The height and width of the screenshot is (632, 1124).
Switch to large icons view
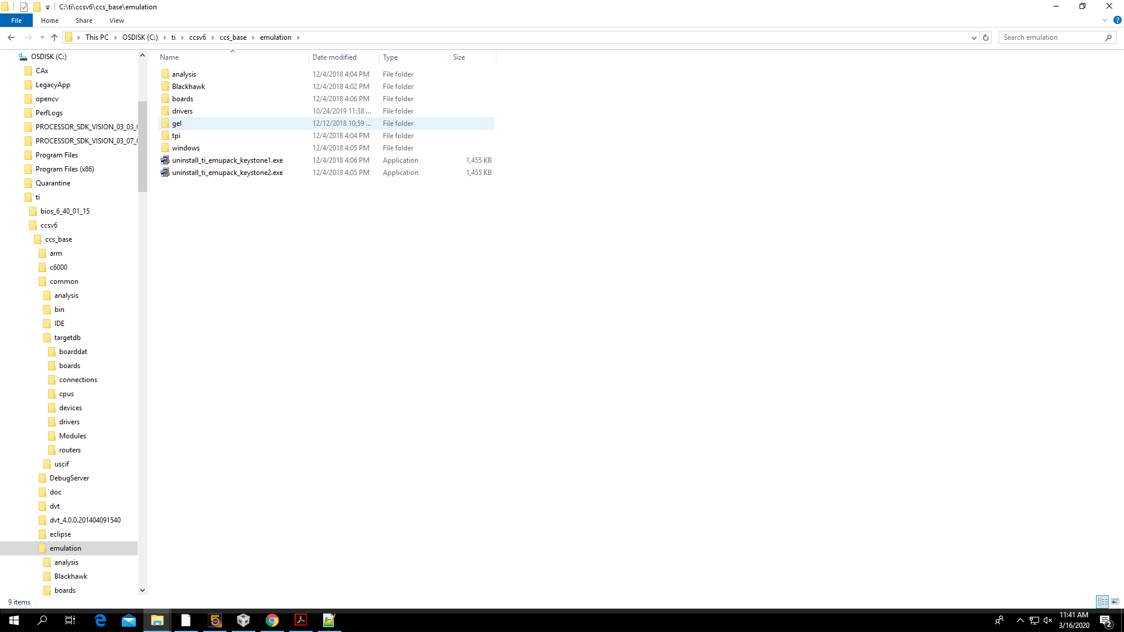tap(1115, 602)
